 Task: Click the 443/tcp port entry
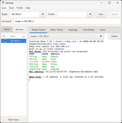tap(34, 64)
